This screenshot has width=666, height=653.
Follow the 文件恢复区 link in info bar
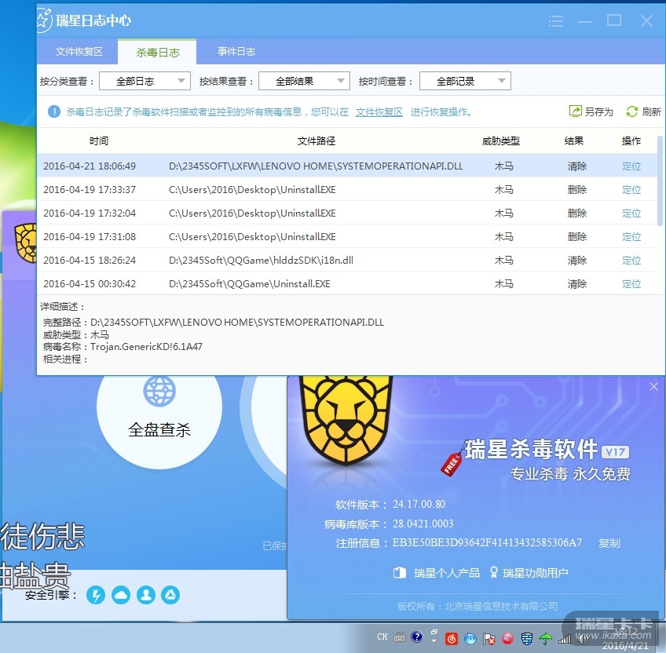[379, 112]
